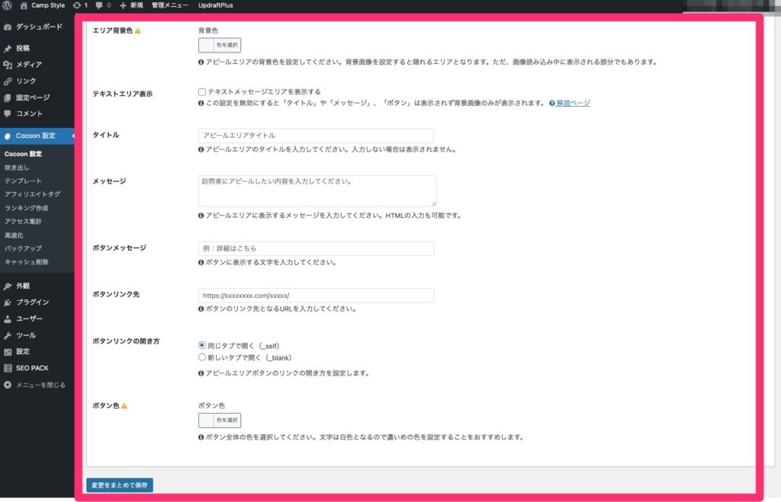Enable テキストメッセージエリアを表示する checkbox
The image size is (781, 502).
tap(201, 92)
